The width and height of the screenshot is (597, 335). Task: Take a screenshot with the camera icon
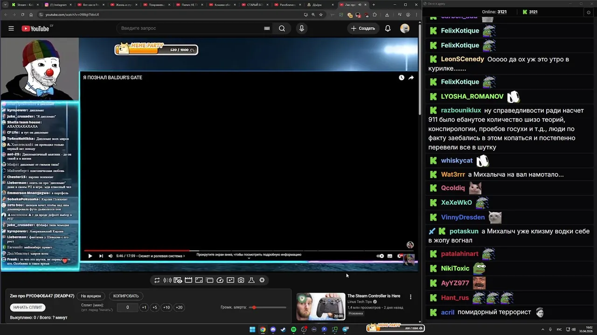point(241,280)
